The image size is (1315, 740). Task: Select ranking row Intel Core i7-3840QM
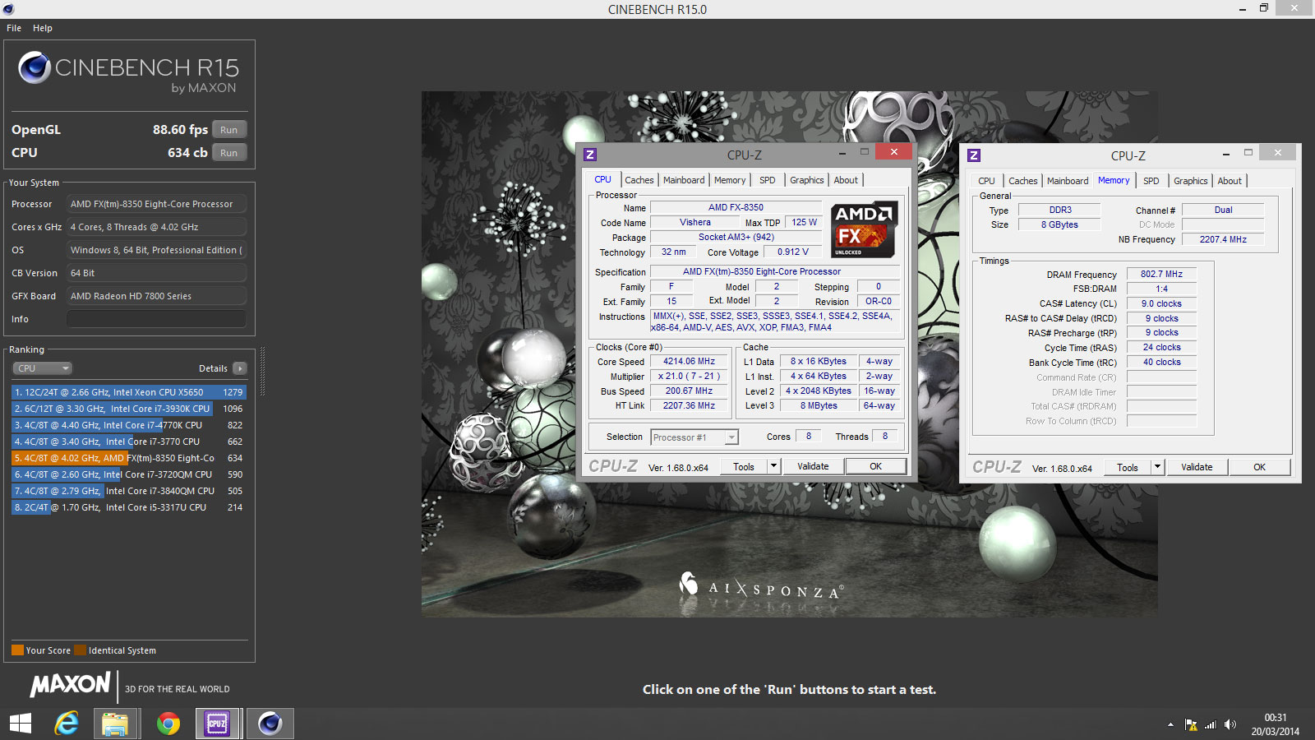coord(128,491)
